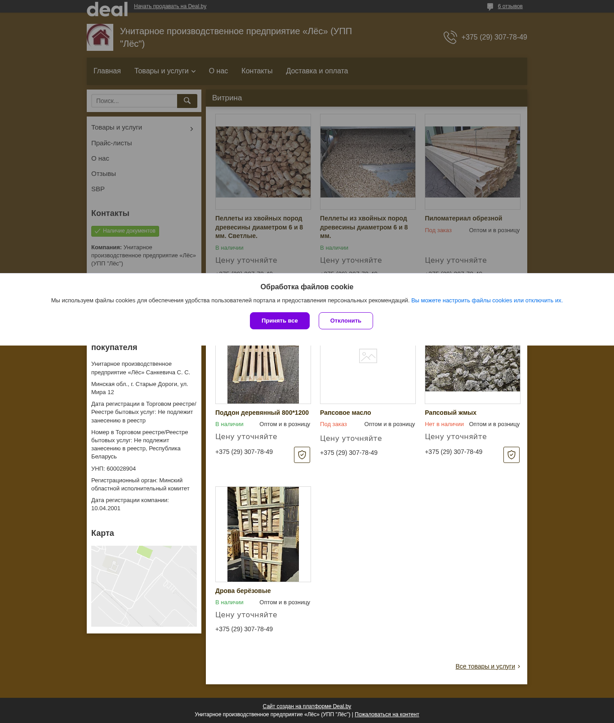Open image placeholder for Рапсовое масло
Screen dimensions: 614x723
click(368, 356)
